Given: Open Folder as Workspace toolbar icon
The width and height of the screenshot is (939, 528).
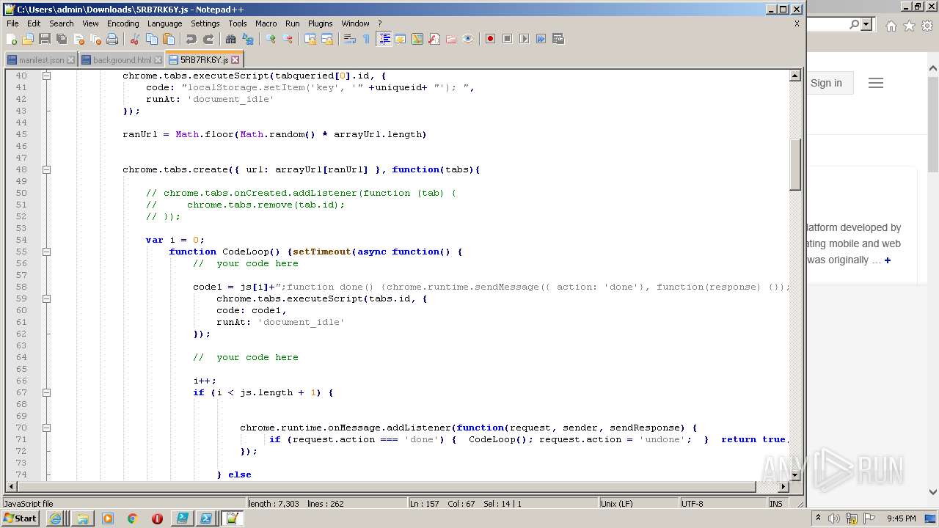Looking at the screenshot, I should pos(451,39).
